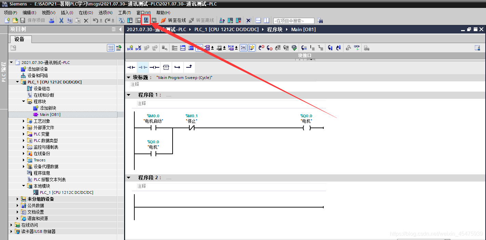Click insert network icon in editor toolbar
The width and height of the screenshot is (486, 240).
(x=130, y=48)
